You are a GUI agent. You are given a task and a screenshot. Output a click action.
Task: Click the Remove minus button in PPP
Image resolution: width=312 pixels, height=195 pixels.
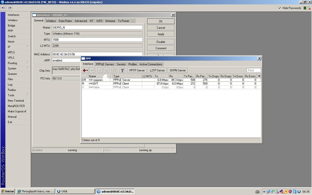tap(92, 71)
